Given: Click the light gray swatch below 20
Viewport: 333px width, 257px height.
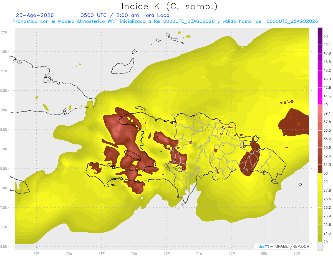Looking at the screenshot, I should tap(320, 246).
